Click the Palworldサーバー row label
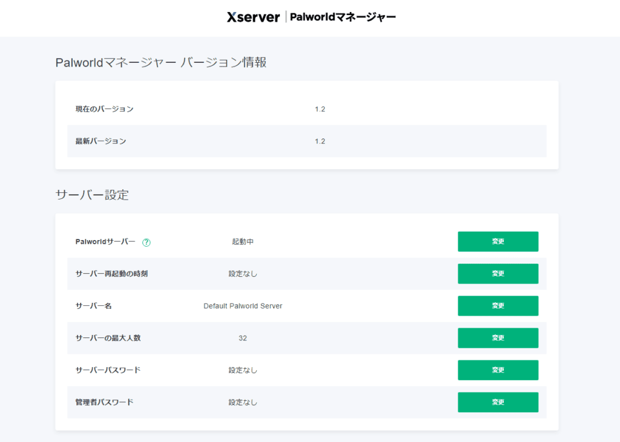The image size is (620, 442). point(105,241)
